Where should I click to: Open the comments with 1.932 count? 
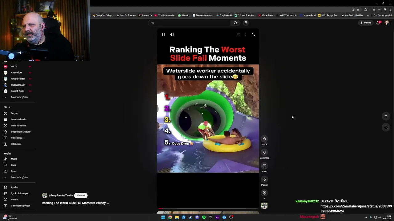click(x=264, y=166)
